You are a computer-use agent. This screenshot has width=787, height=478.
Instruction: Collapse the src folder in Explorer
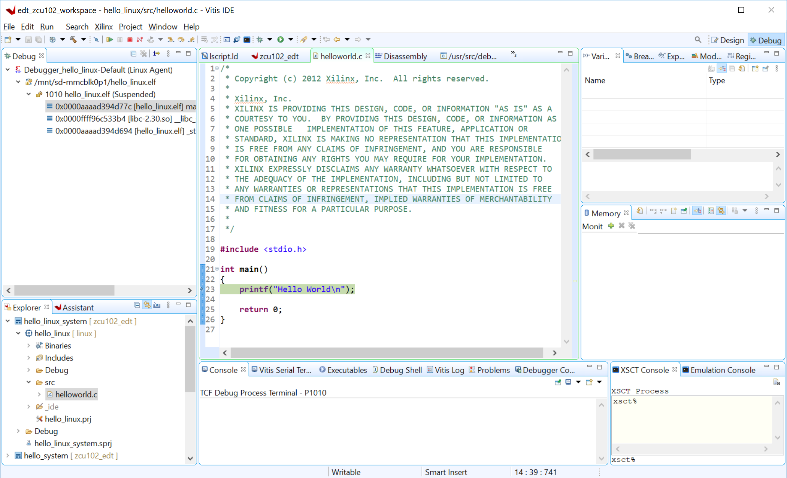click(28, 382)
